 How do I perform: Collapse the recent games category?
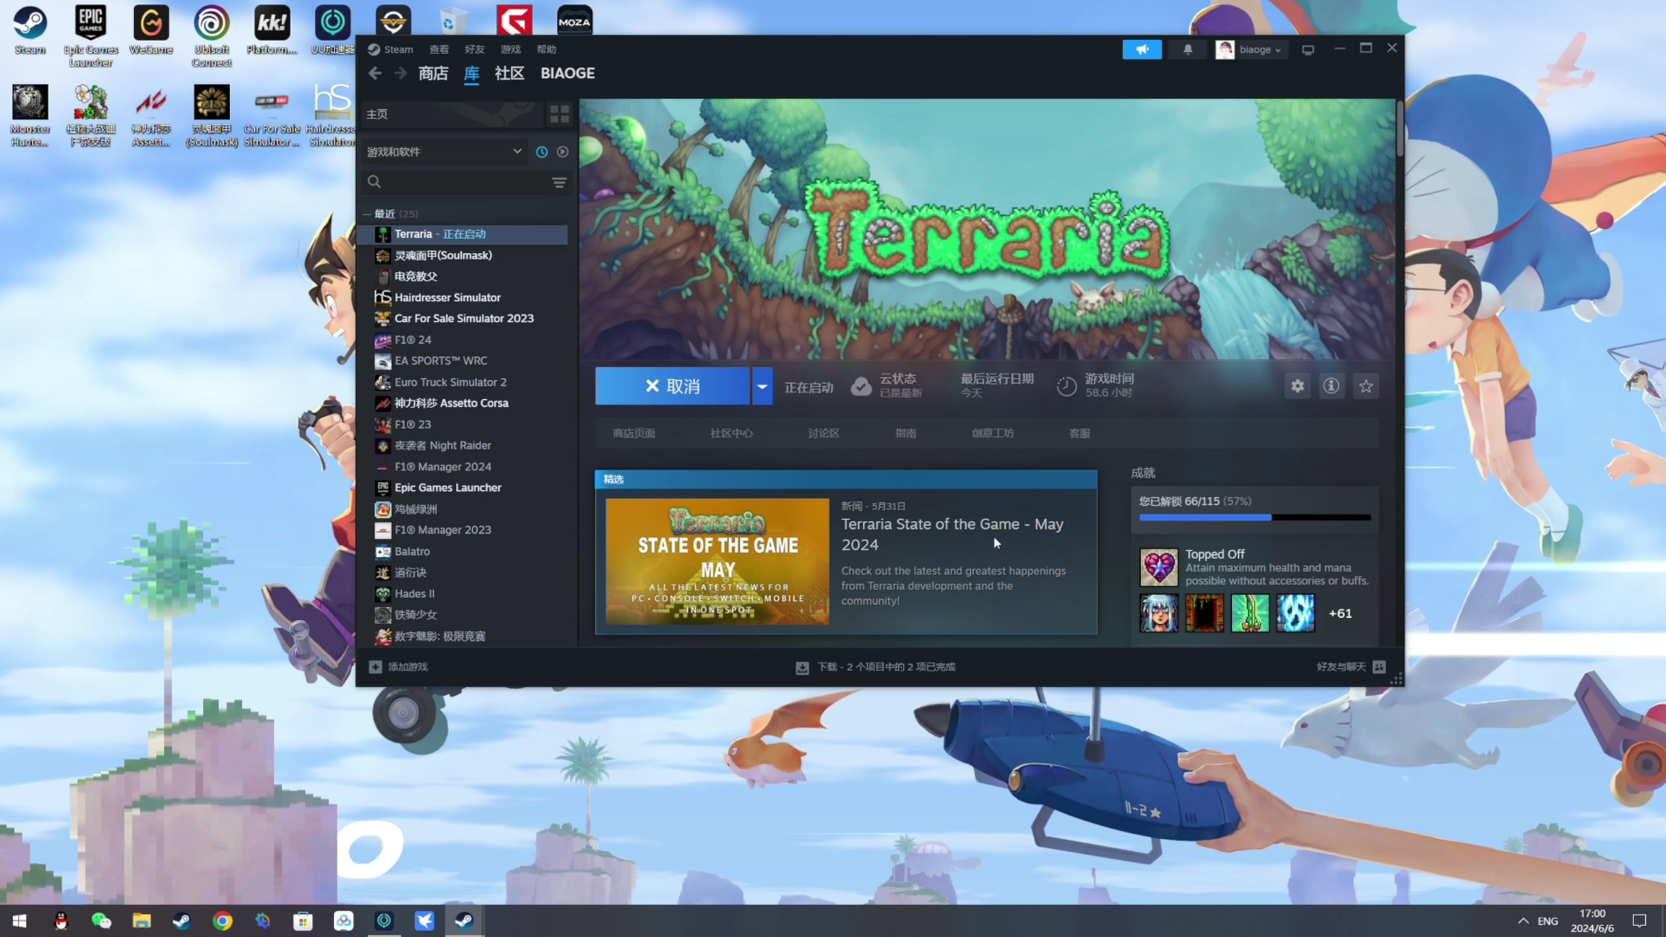[x=367, y=214]
